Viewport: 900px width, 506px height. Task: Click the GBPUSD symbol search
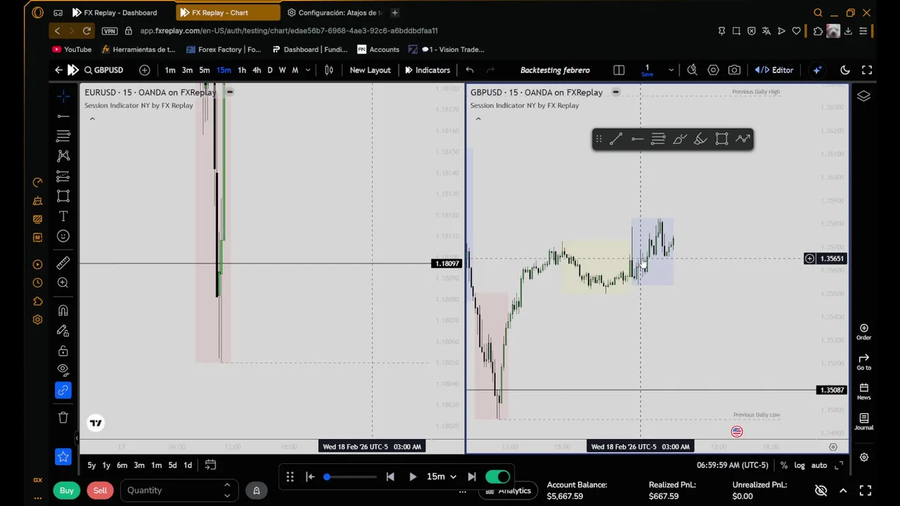[103, 70]
